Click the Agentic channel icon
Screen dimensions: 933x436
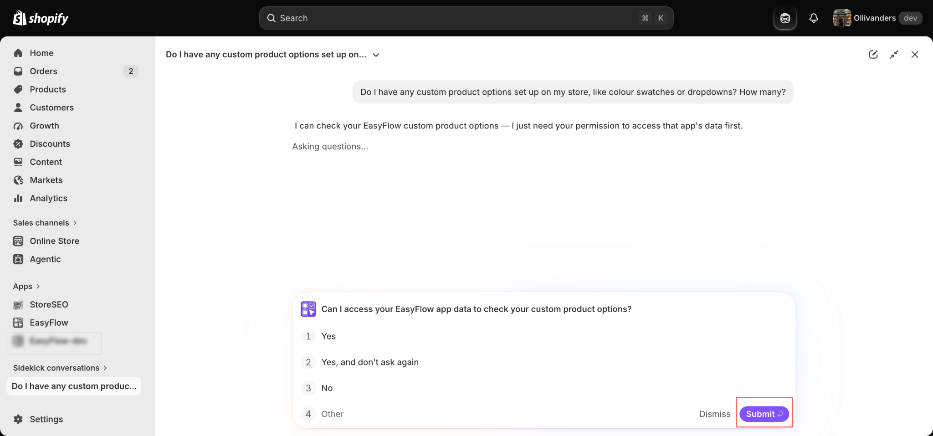click(18, 259)
